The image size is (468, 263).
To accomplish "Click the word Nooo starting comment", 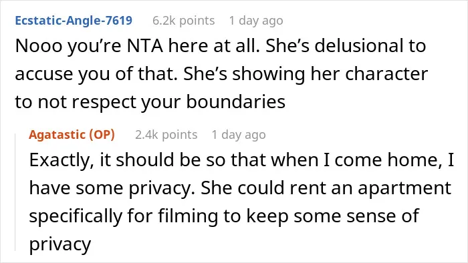I will (x=39, y=46).
